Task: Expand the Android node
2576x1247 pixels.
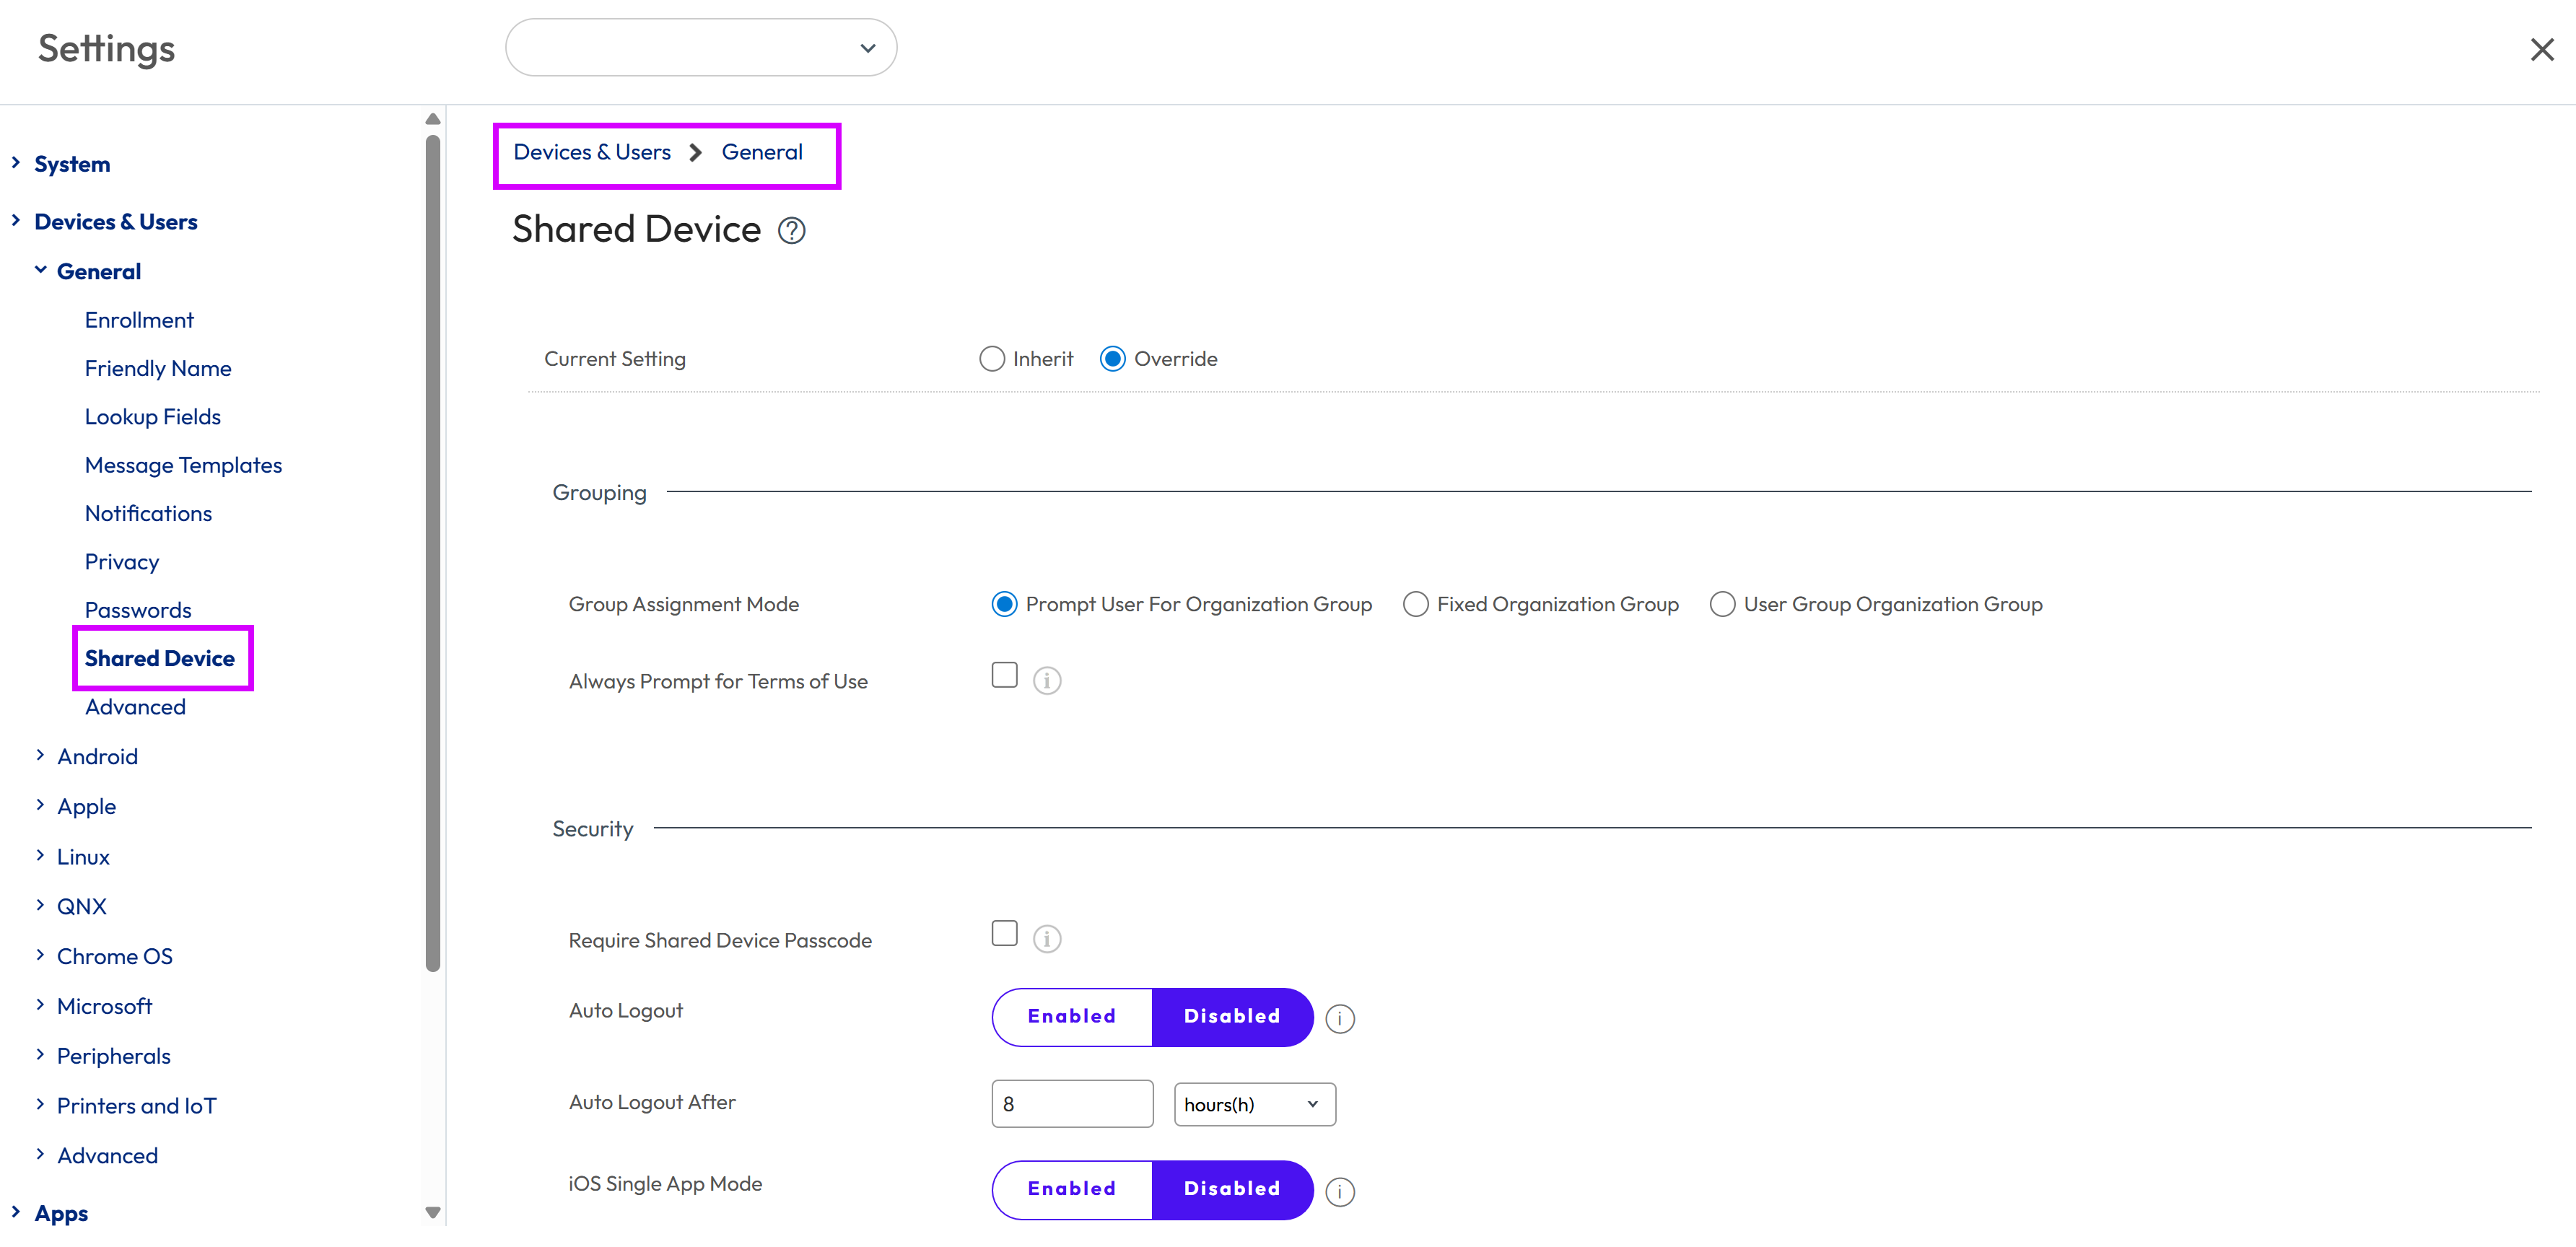Action: click(40, 756)
